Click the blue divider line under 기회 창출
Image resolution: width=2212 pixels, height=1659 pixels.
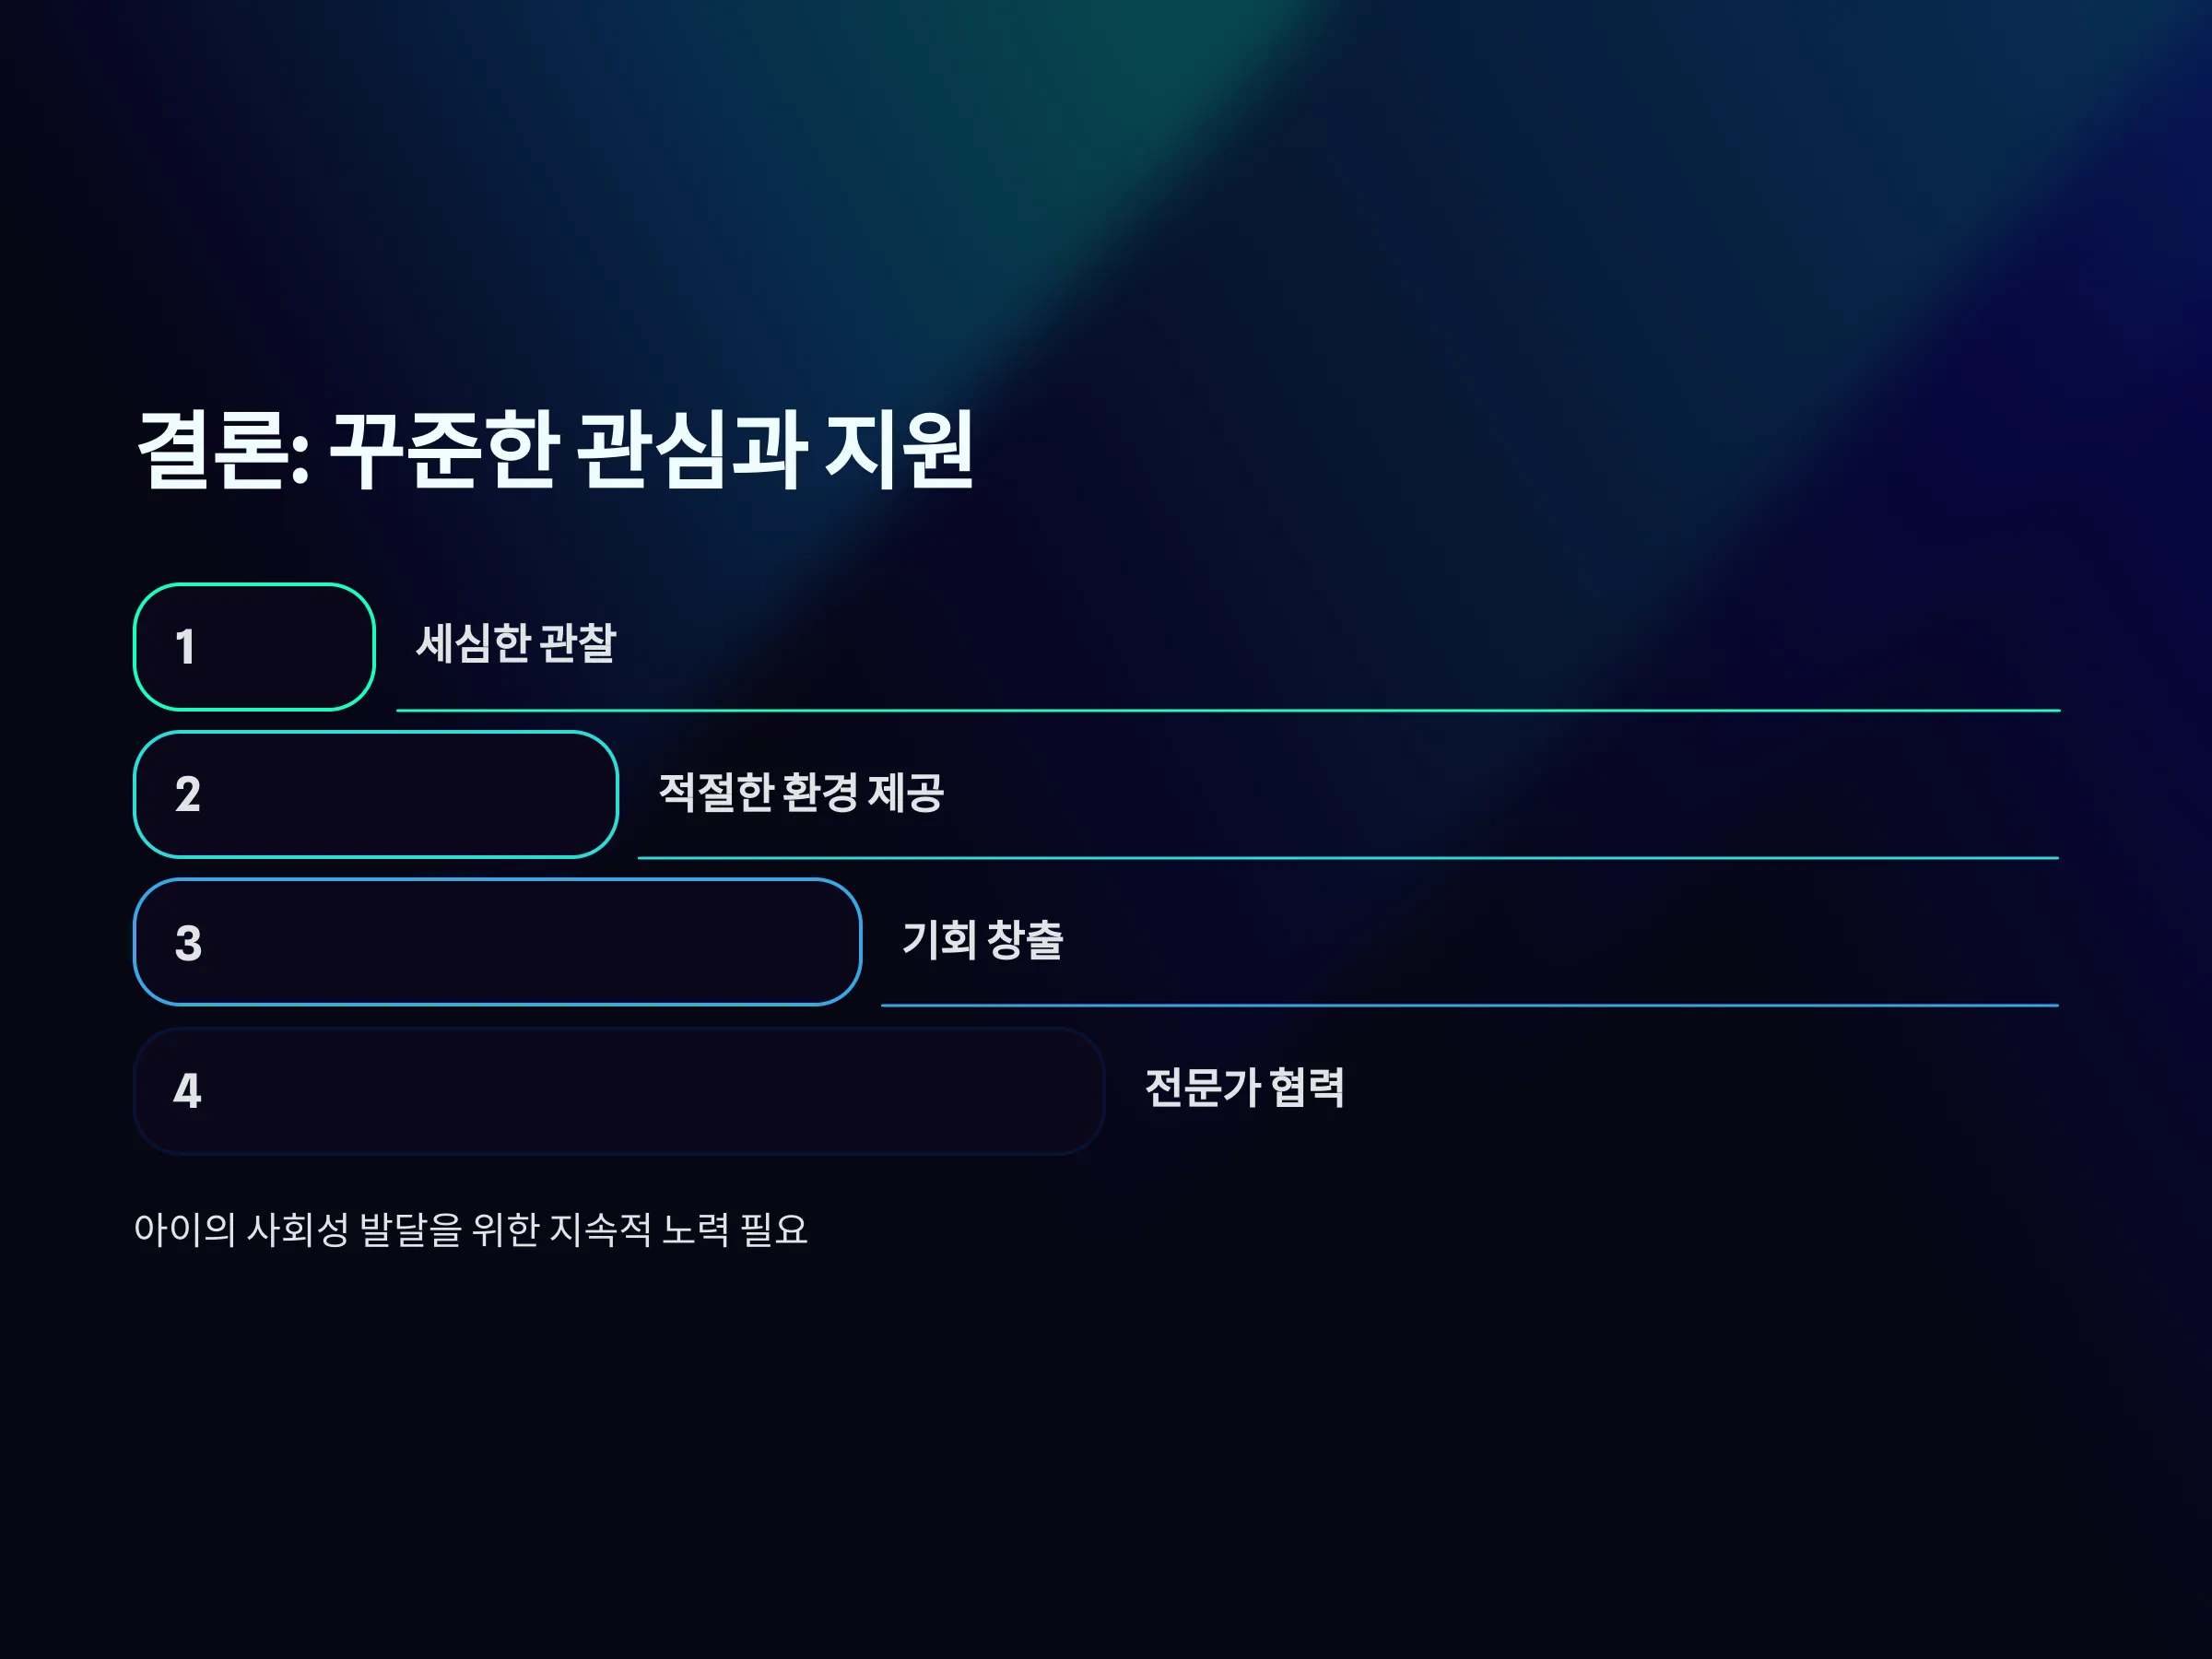point(1470,1005)
